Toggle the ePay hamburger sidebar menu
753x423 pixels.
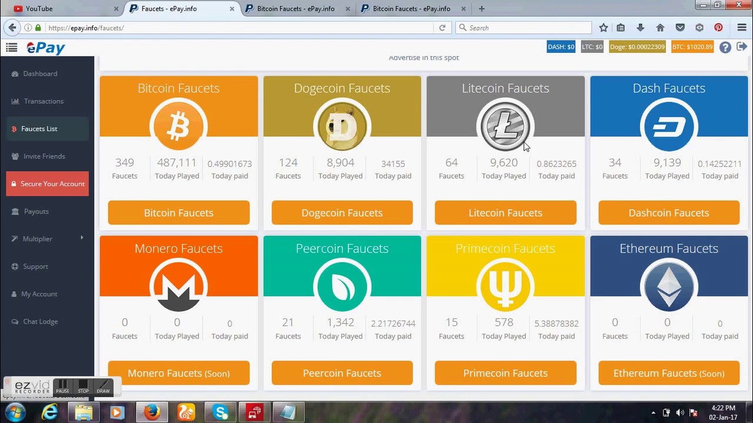pyautogui.click(x=11, y=48)
